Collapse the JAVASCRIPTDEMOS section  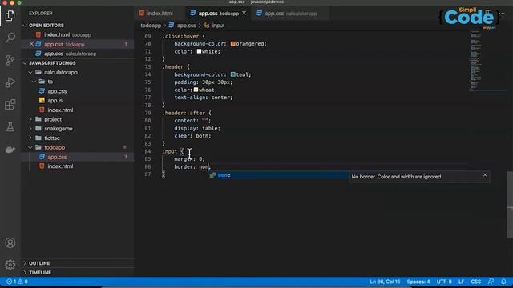pyautogui.click(x=25, y=63)
